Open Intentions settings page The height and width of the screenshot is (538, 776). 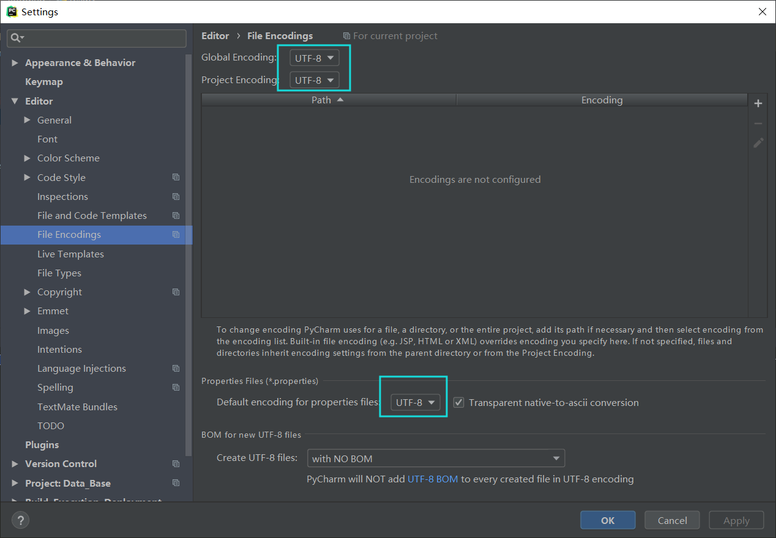tap(59, 349)
